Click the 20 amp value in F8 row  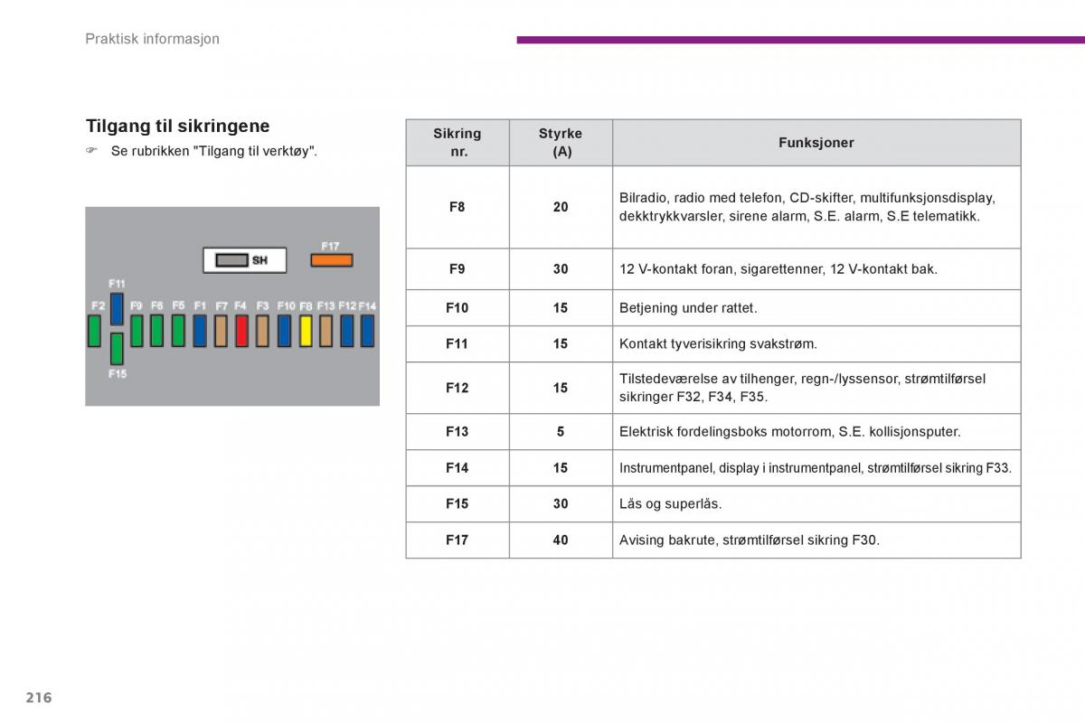(561, 207)
